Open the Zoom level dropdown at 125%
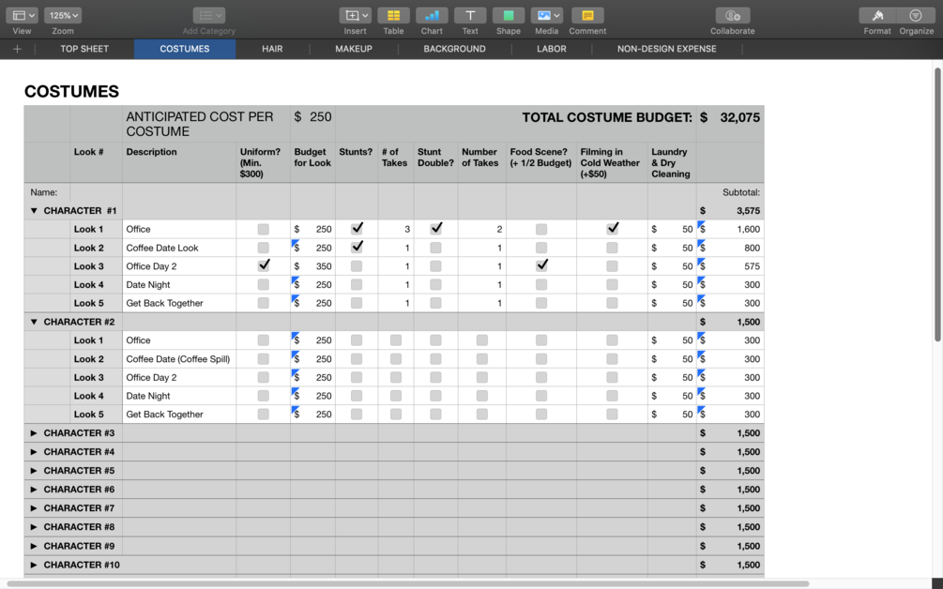 pyautogui.click(x=63, y=15)
